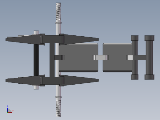Select the right rectangular block

[117, 58]
